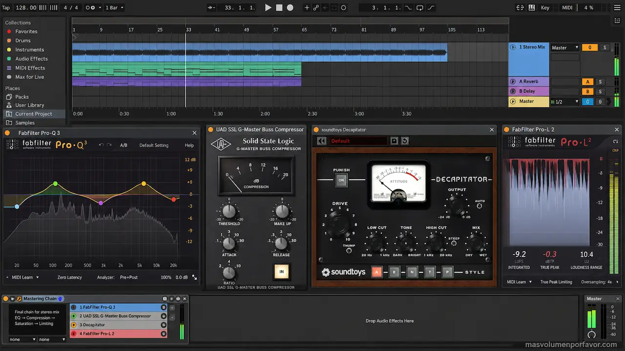Image resolution: width=625 pixels, height=351 pixels.
Task: Toggle the computer MIDI keyboard icon
Action: click(532, 8)
